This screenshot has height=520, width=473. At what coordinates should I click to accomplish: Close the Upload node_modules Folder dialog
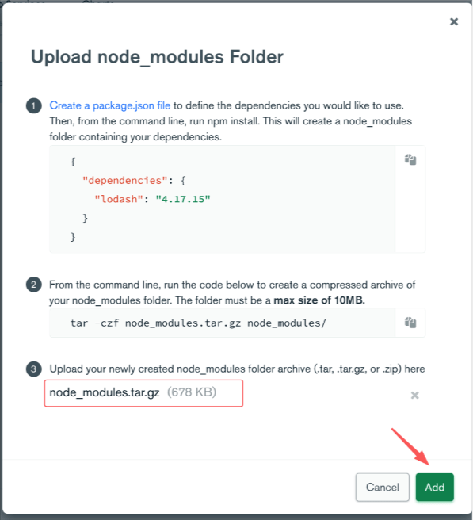pos(454,22)
